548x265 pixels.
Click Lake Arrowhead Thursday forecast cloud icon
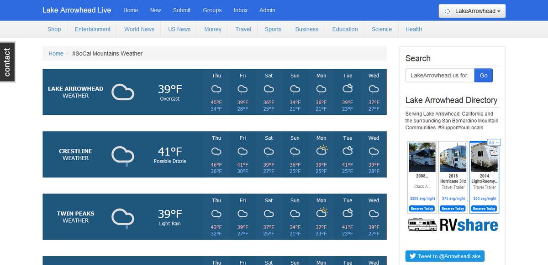(216, 89)
